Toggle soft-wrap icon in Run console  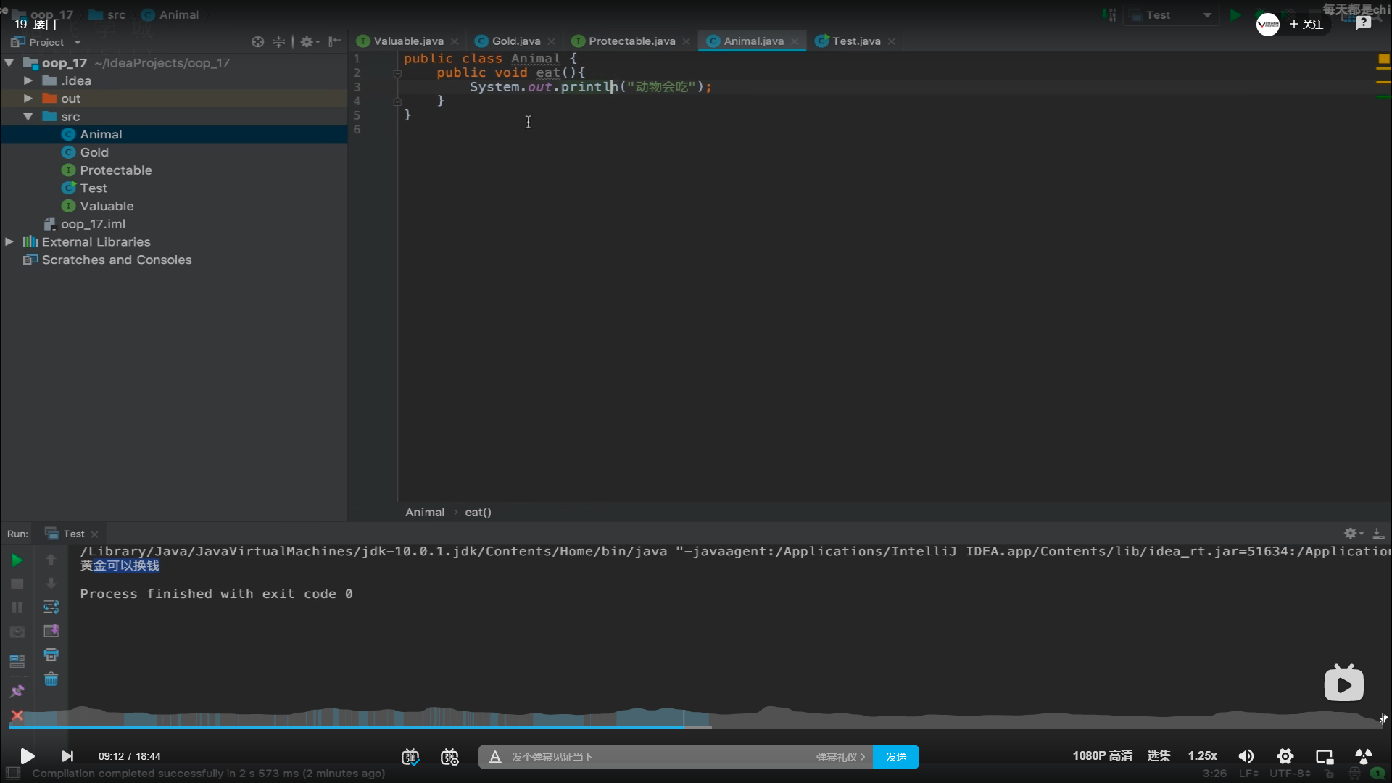click(x=51, y=607)
